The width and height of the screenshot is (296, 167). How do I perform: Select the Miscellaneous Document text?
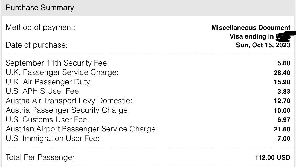click(x=251, y=28)
